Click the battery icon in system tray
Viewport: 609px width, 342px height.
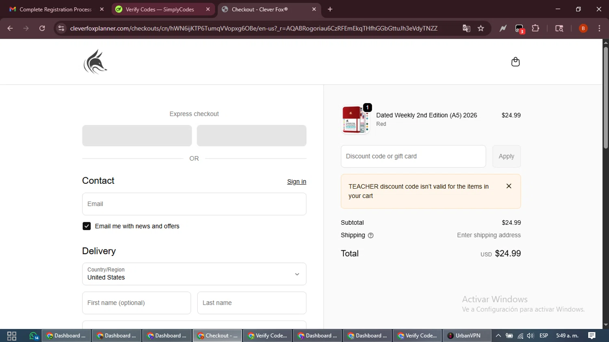(x=509, y=336)
